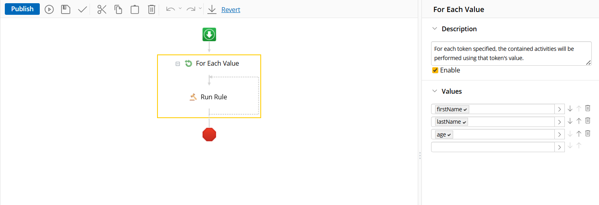Open the undo history dropdown arrow

pyautogui.click(x=180, y=8)
